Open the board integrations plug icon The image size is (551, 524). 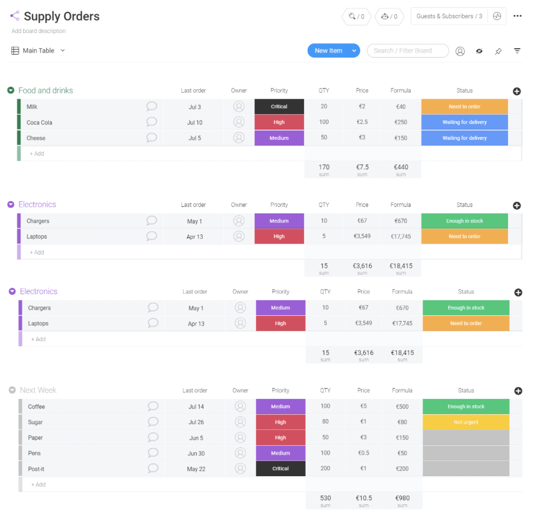pos(353,16)
